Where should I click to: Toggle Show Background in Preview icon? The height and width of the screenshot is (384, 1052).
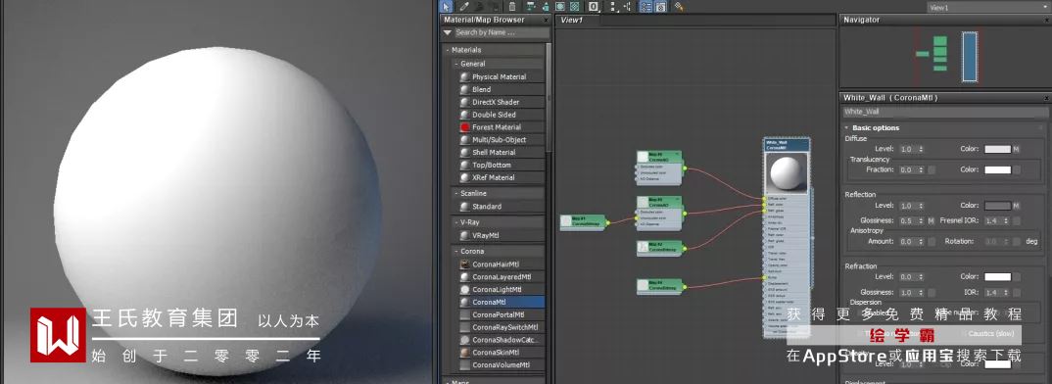(574, 6)
